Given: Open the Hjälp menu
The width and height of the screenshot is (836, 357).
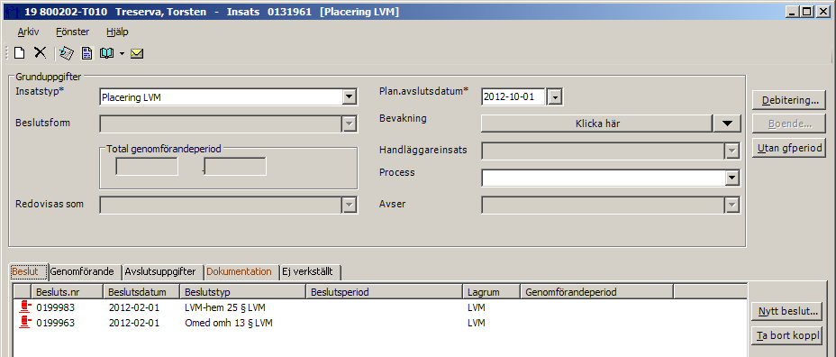Looking at the screenshot, I should (117, 32).
